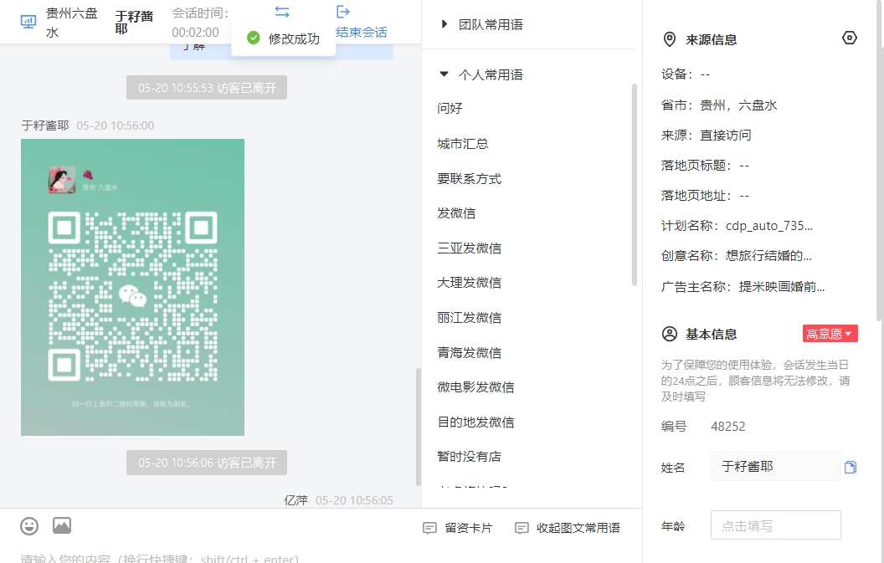Click the 来源信息 section heading

[712, 40]
